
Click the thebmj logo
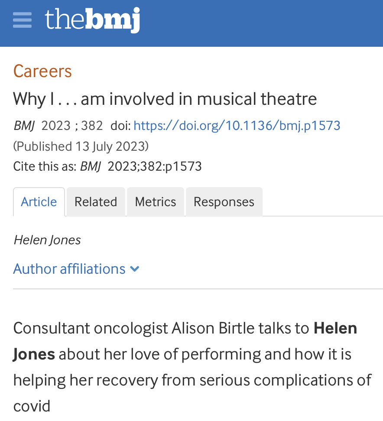[92, 20]
